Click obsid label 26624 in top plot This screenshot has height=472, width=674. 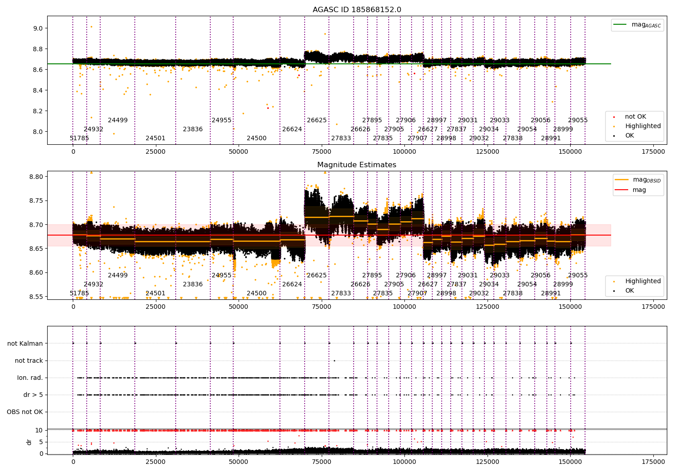point(292,129)
